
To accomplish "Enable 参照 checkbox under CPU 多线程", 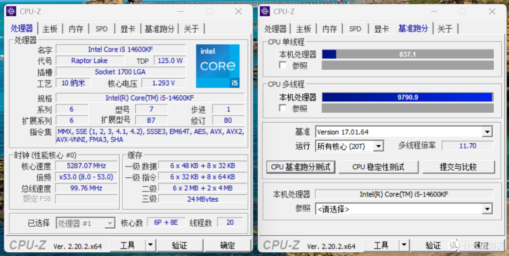I will tap(283, 108).
